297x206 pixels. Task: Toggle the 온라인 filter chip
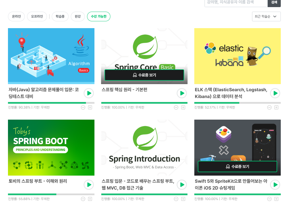pyautogui.click(x=16, y=16)
